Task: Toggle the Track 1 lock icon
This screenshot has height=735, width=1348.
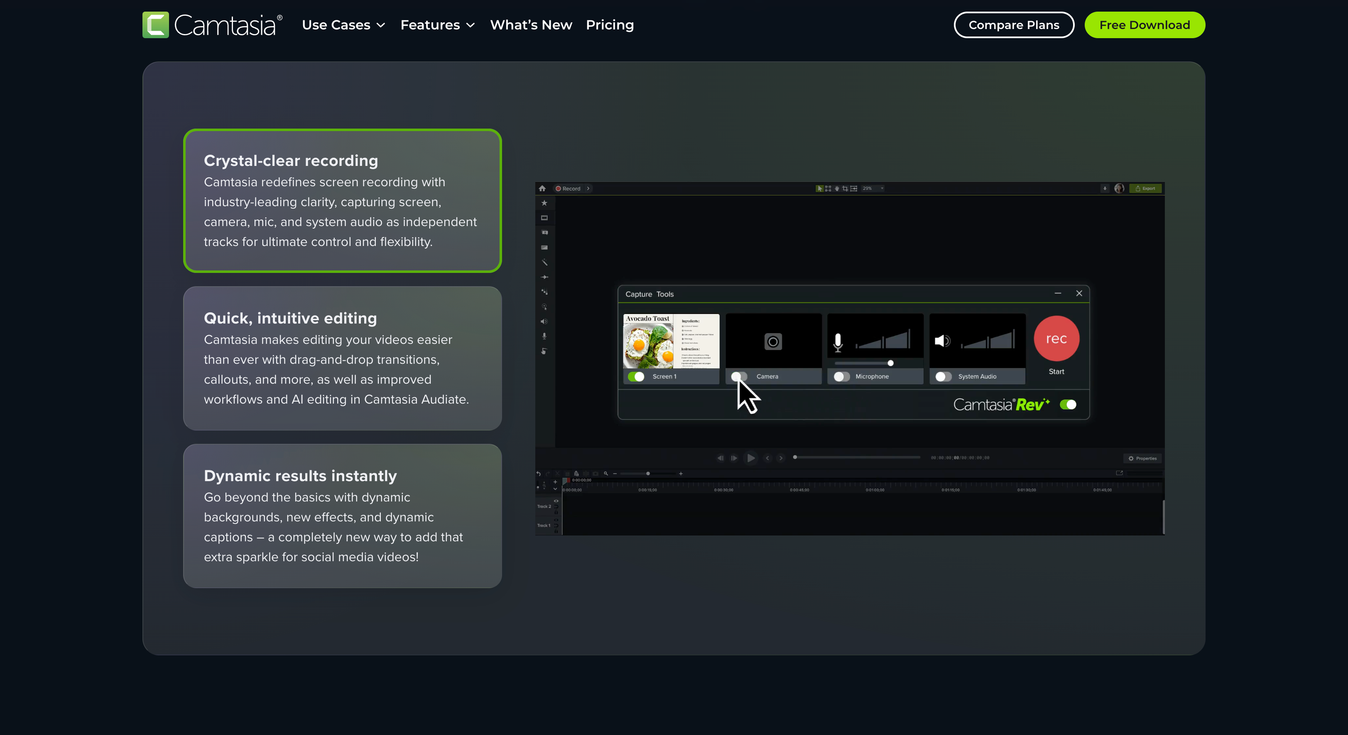Action: click(x=556, y=531)
